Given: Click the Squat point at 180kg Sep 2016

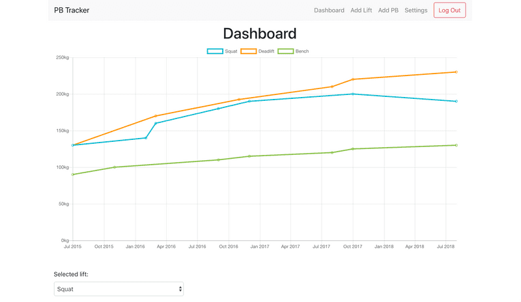Looking at the screenshot, I should (218, 109).
